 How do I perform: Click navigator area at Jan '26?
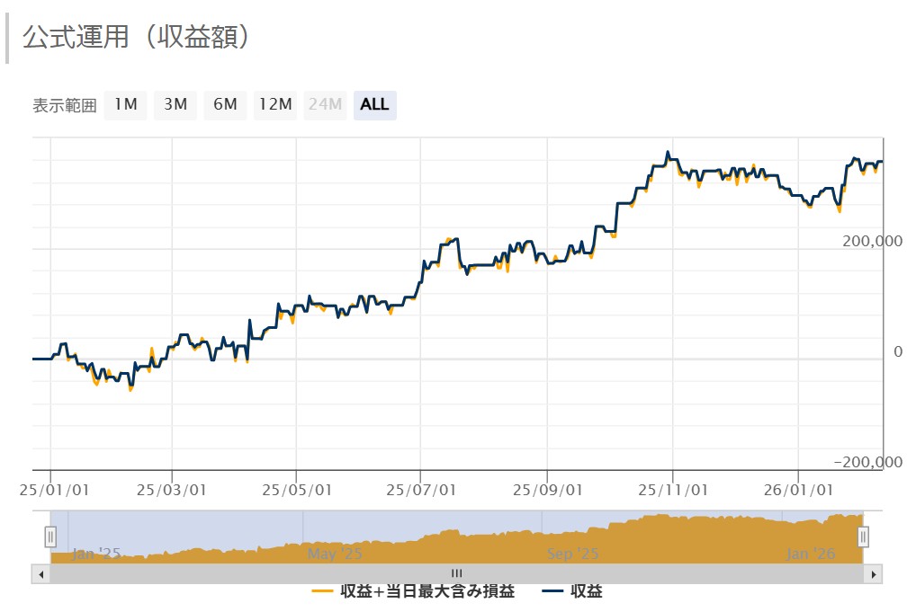click(811, 554)
